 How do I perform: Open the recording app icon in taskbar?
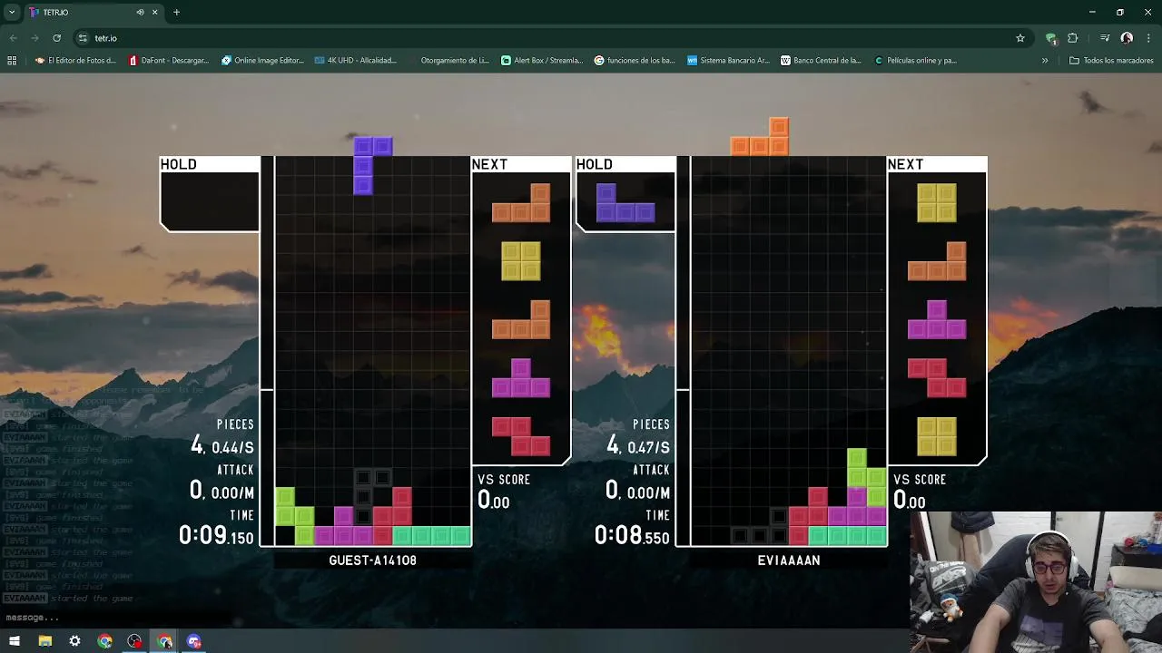(x=134, y=641)
